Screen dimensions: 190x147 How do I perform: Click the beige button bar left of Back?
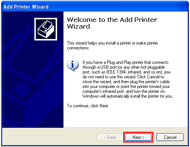pyautogui.click(x=49, y=137)
